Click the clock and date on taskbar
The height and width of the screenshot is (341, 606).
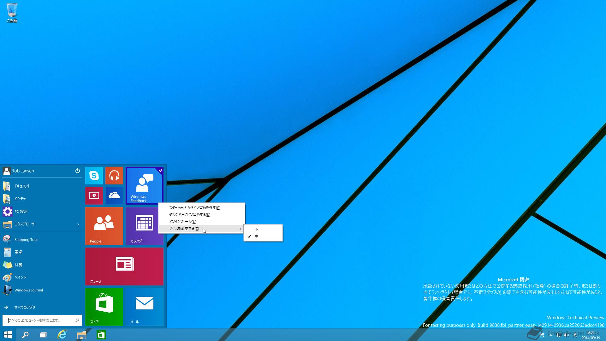[x=591, y=335]
